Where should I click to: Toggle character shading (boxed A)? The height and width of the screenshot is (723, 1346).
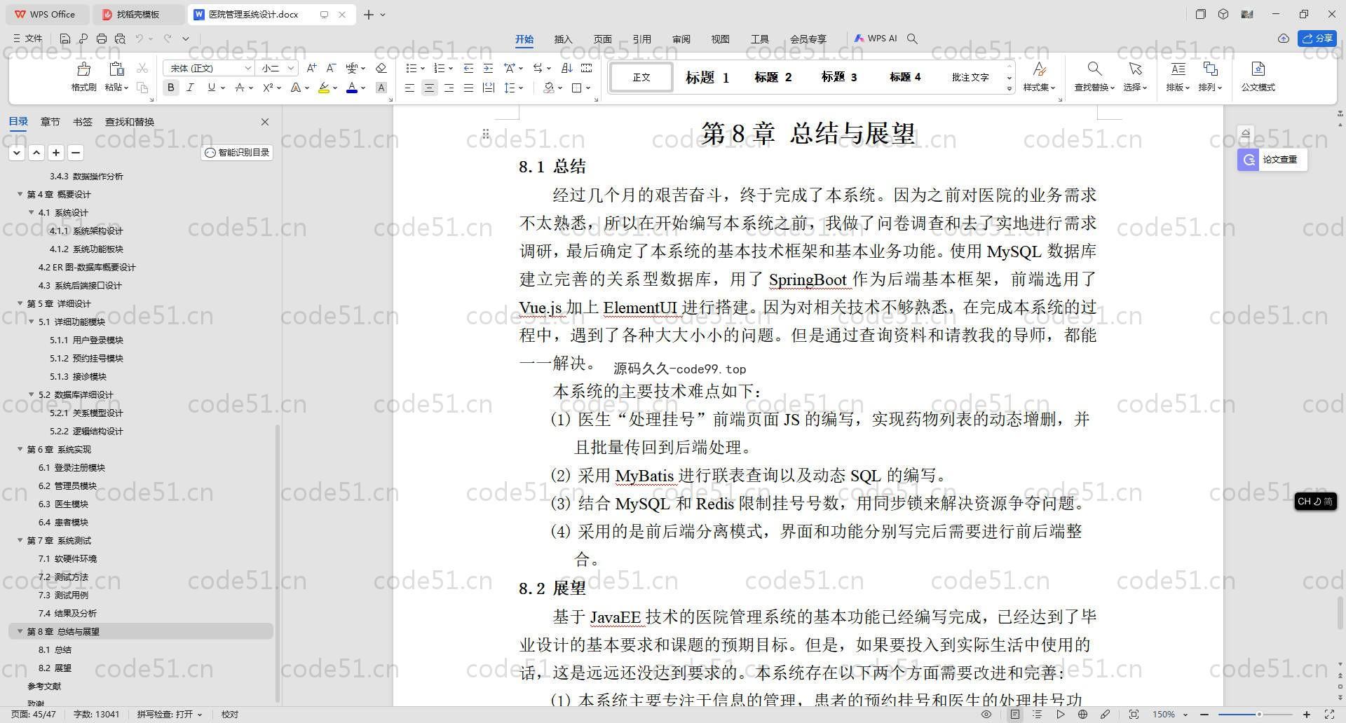(x=381, y=88)
